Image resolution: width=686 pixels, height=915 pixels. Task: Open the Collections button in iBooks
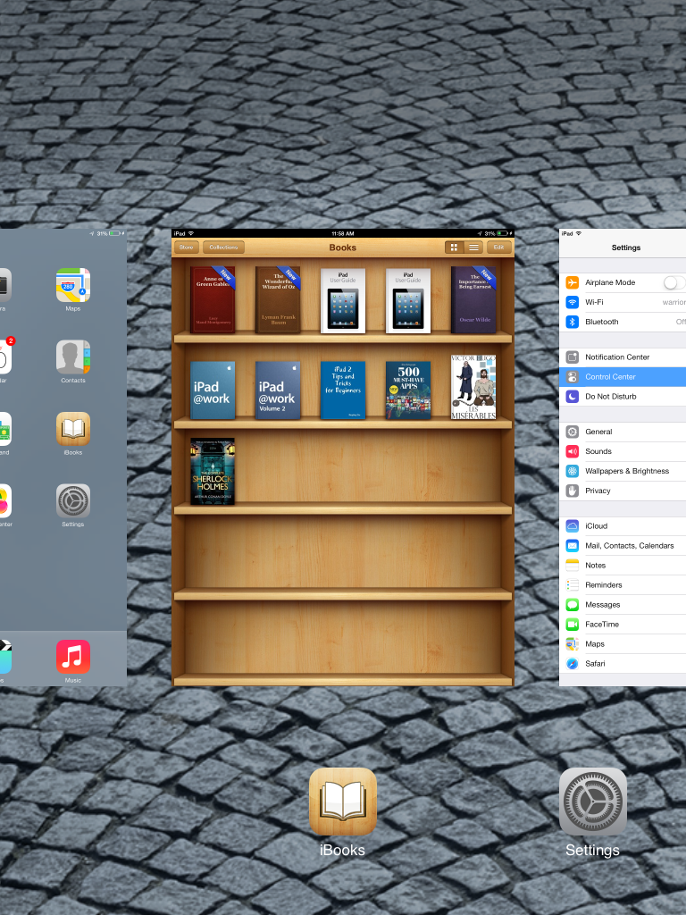coord(223,248)
